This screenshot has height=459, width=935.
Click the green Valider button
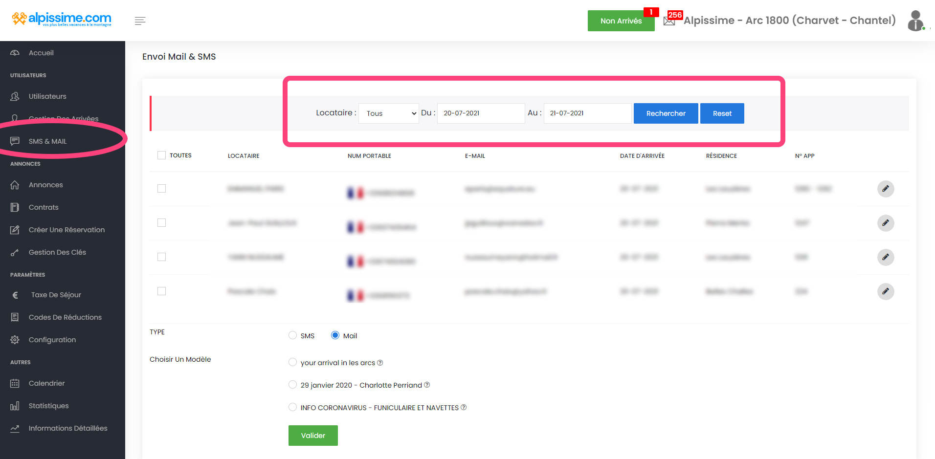click(313, 436)
